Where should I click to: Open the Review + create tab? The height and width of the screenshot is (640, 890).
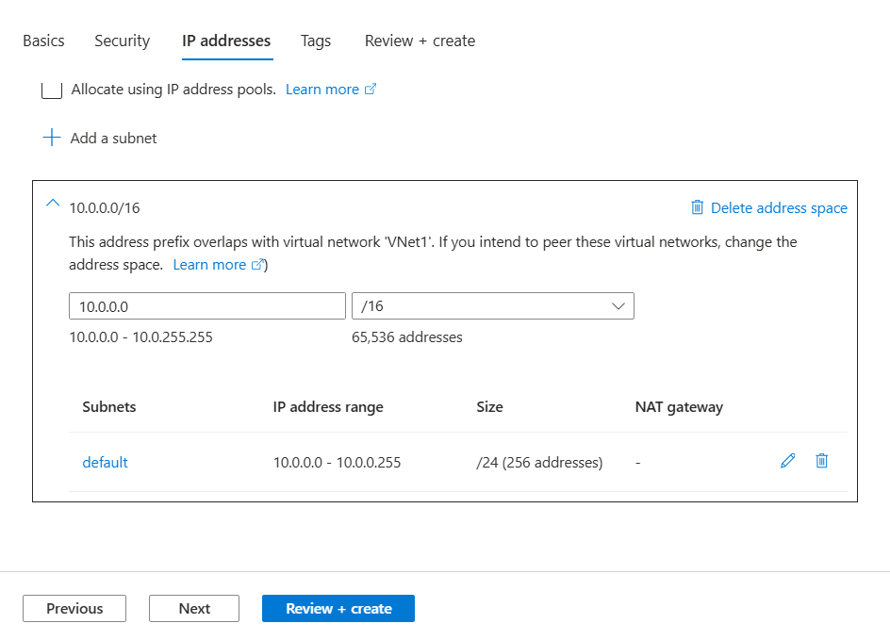click(x=420, y=41)
